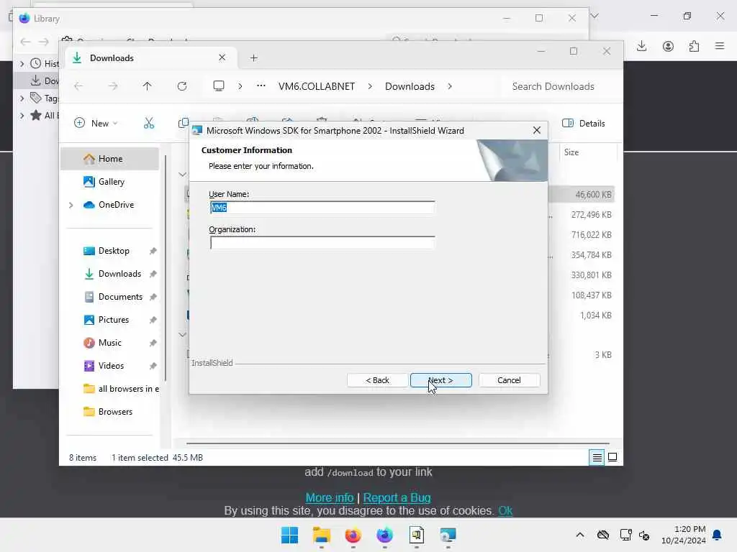Unpin Music using its pin icon

coord(153,343)
